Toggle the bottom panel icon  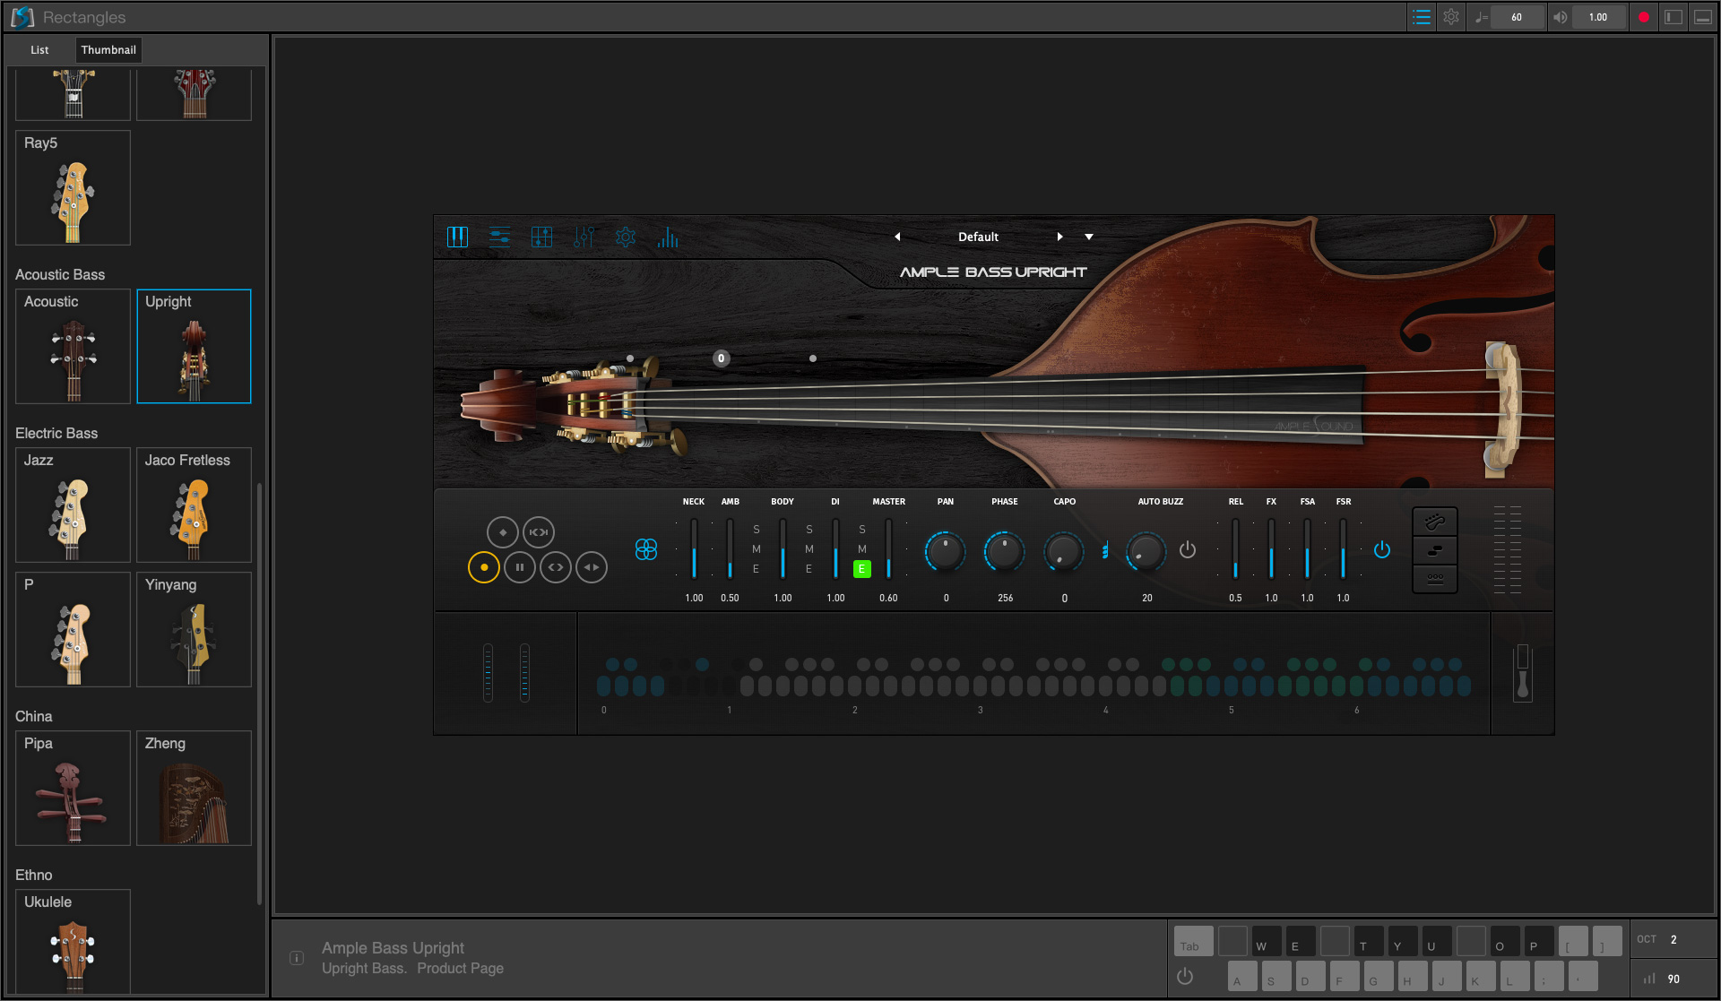pos(1703,17)
